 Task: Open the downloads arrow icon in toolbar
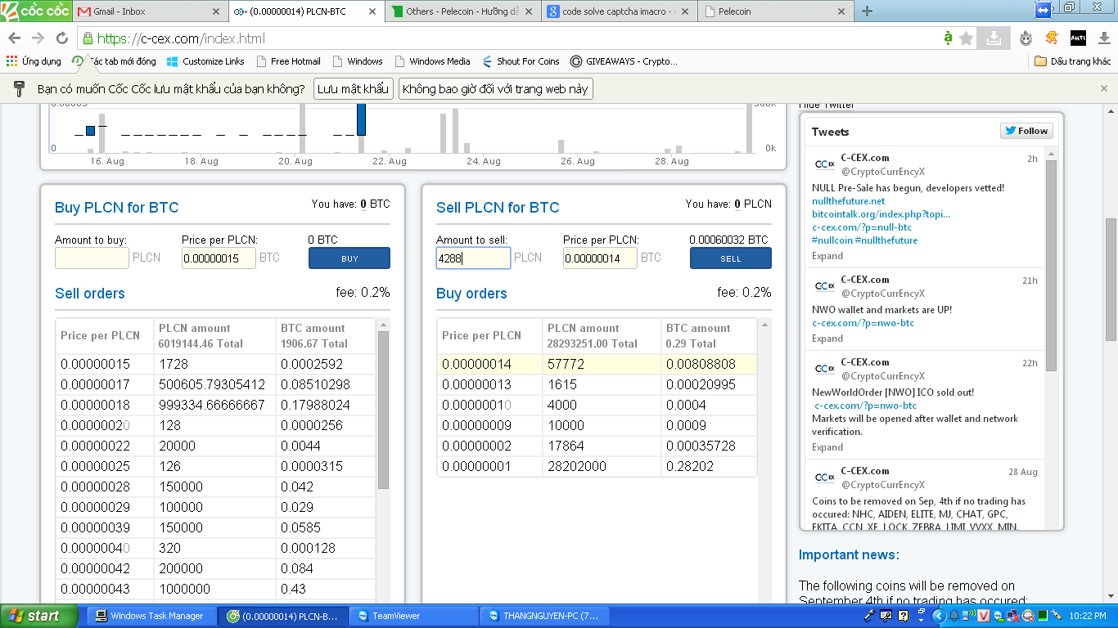[1103, 38]
